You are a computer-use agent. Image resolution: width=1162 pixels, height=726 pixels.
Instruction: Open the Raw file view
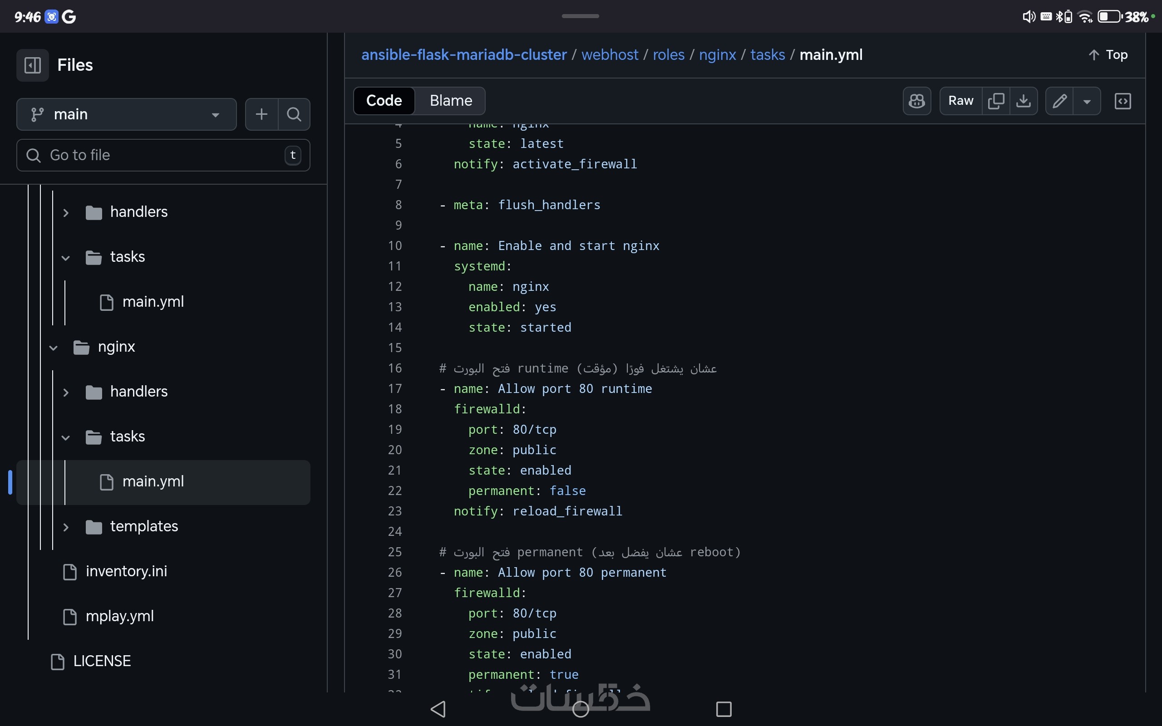click(960, 101)
